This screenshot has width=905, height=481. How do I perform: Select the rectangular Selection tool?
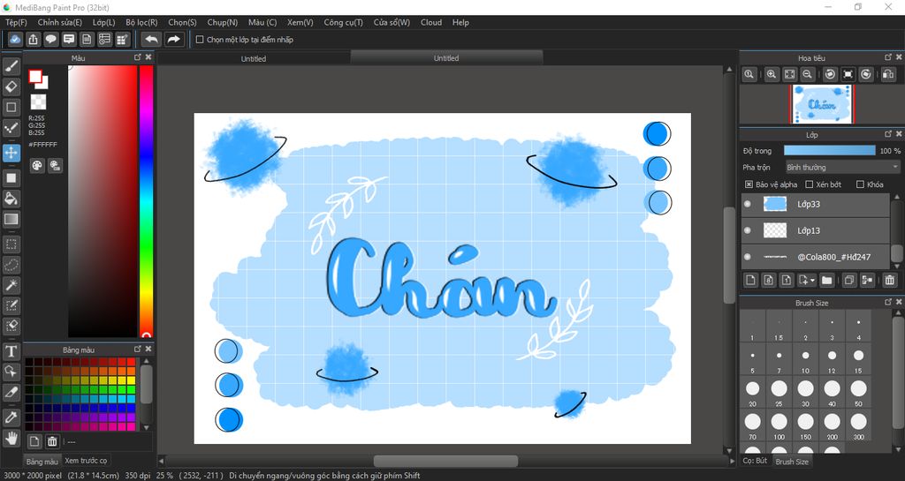(11, 244)
